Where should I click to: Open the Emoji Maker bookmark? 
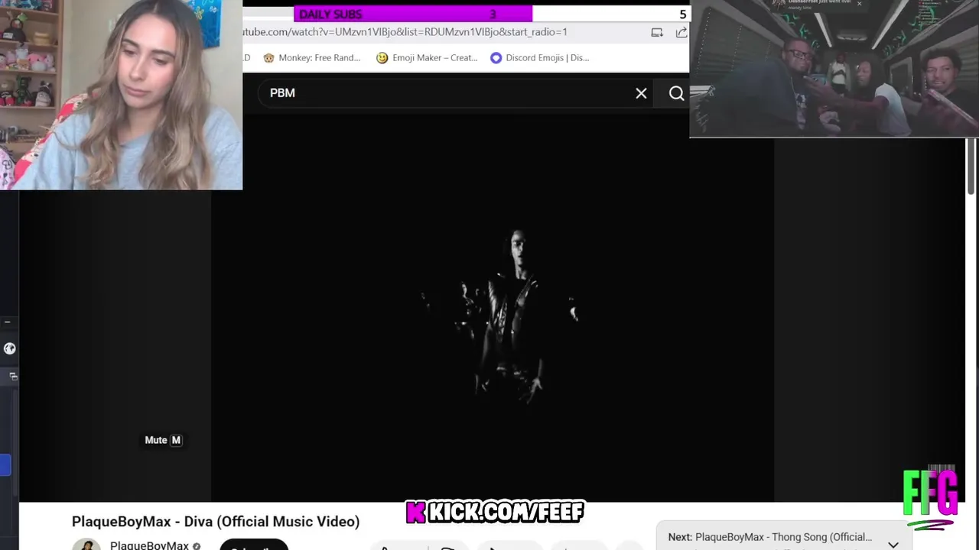[427, 58]
